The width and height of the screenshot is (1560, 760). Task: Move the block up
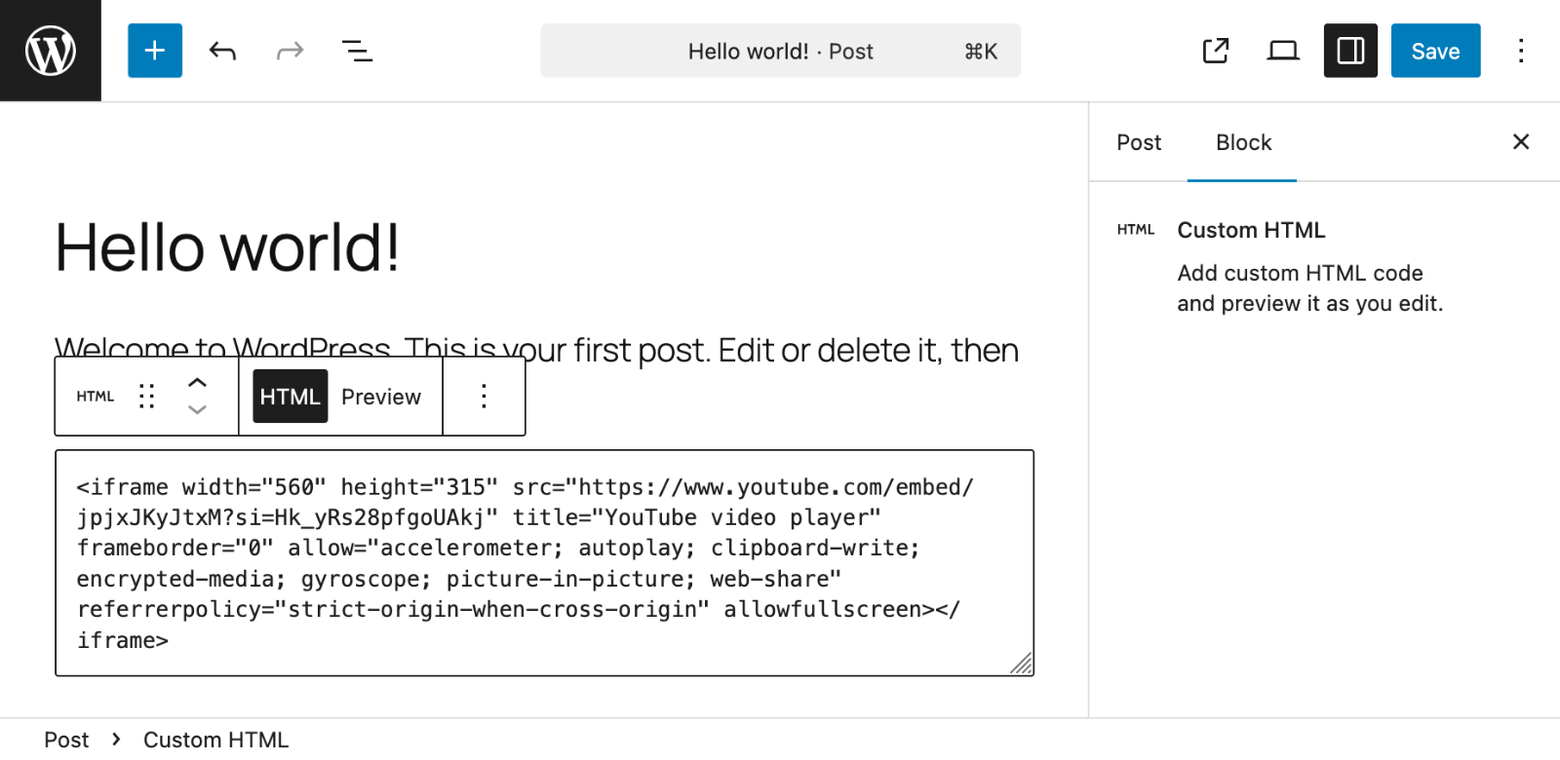click(x=197, y=383)
